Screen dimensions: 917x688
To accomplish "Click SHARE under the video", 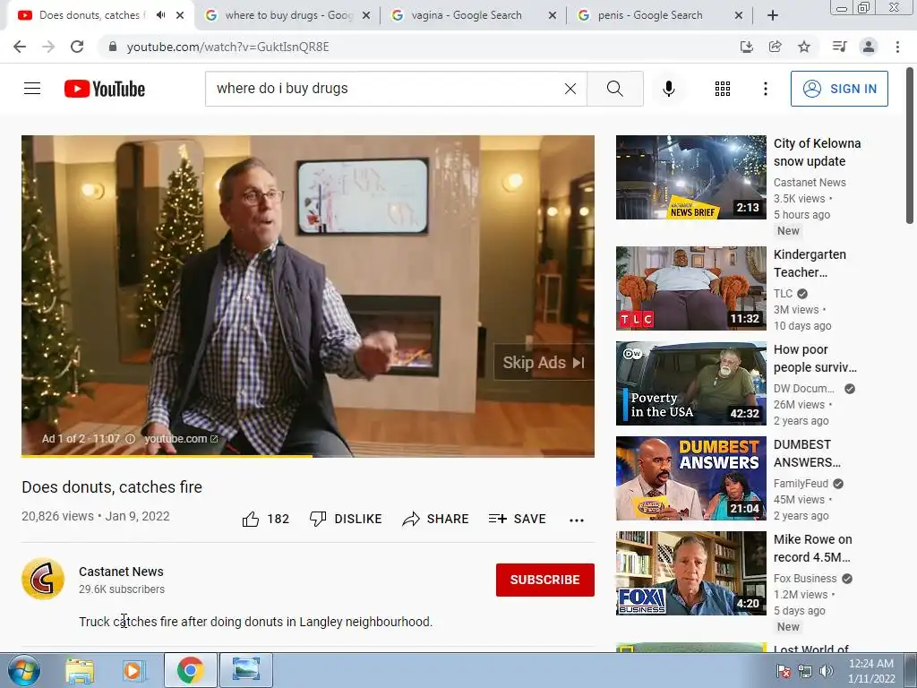I will click(436, 519).
